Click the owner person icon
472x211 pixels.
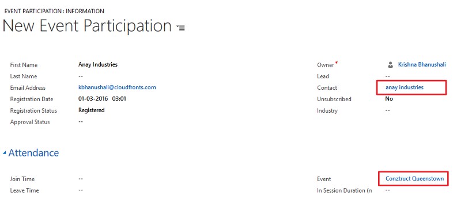click(x=390, y=64)
